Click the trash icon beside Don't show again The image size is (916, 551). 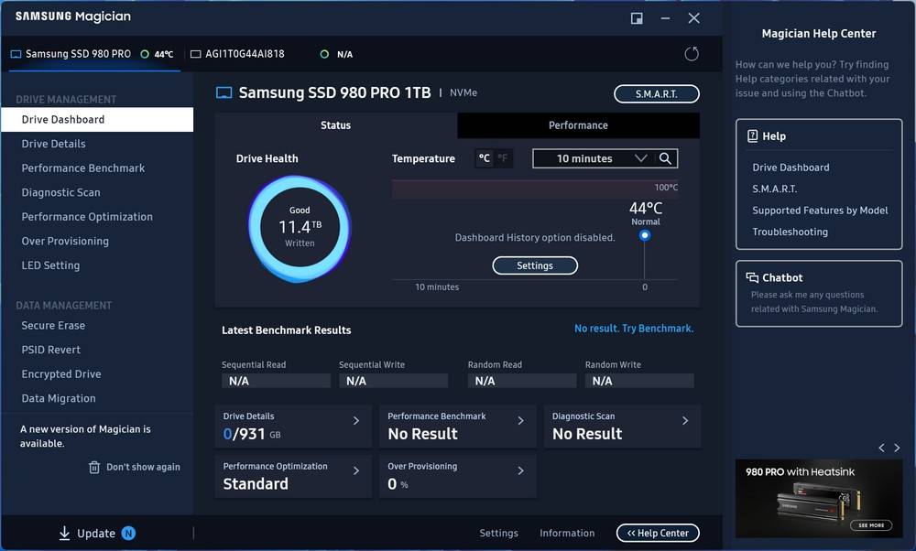pyautogui.click(x=94, y=467)
